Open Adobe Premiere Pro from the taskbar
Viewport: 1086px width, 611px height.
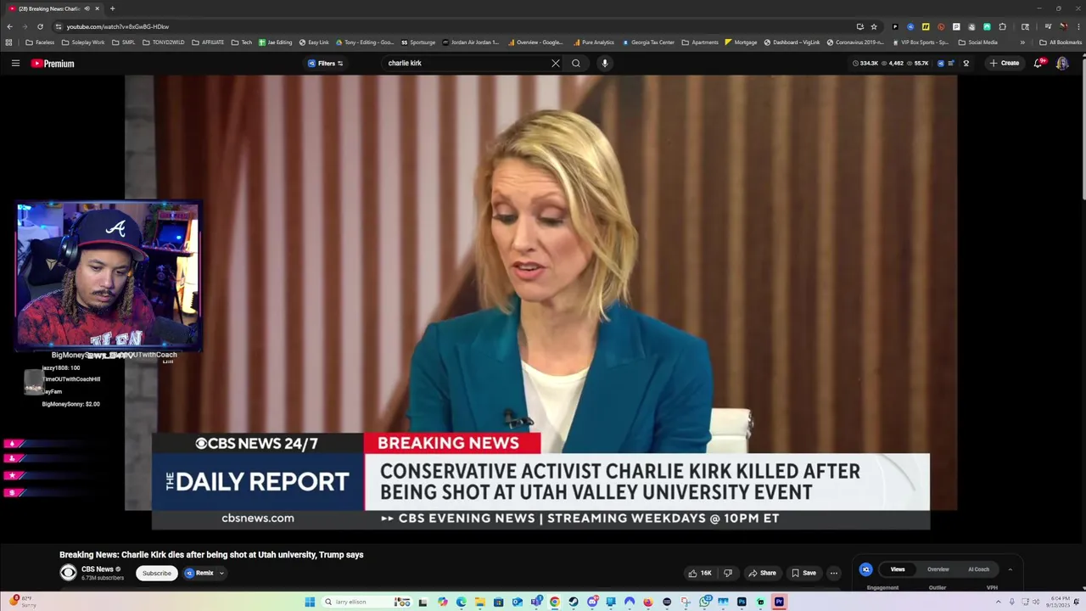click(x=779, y=603)
